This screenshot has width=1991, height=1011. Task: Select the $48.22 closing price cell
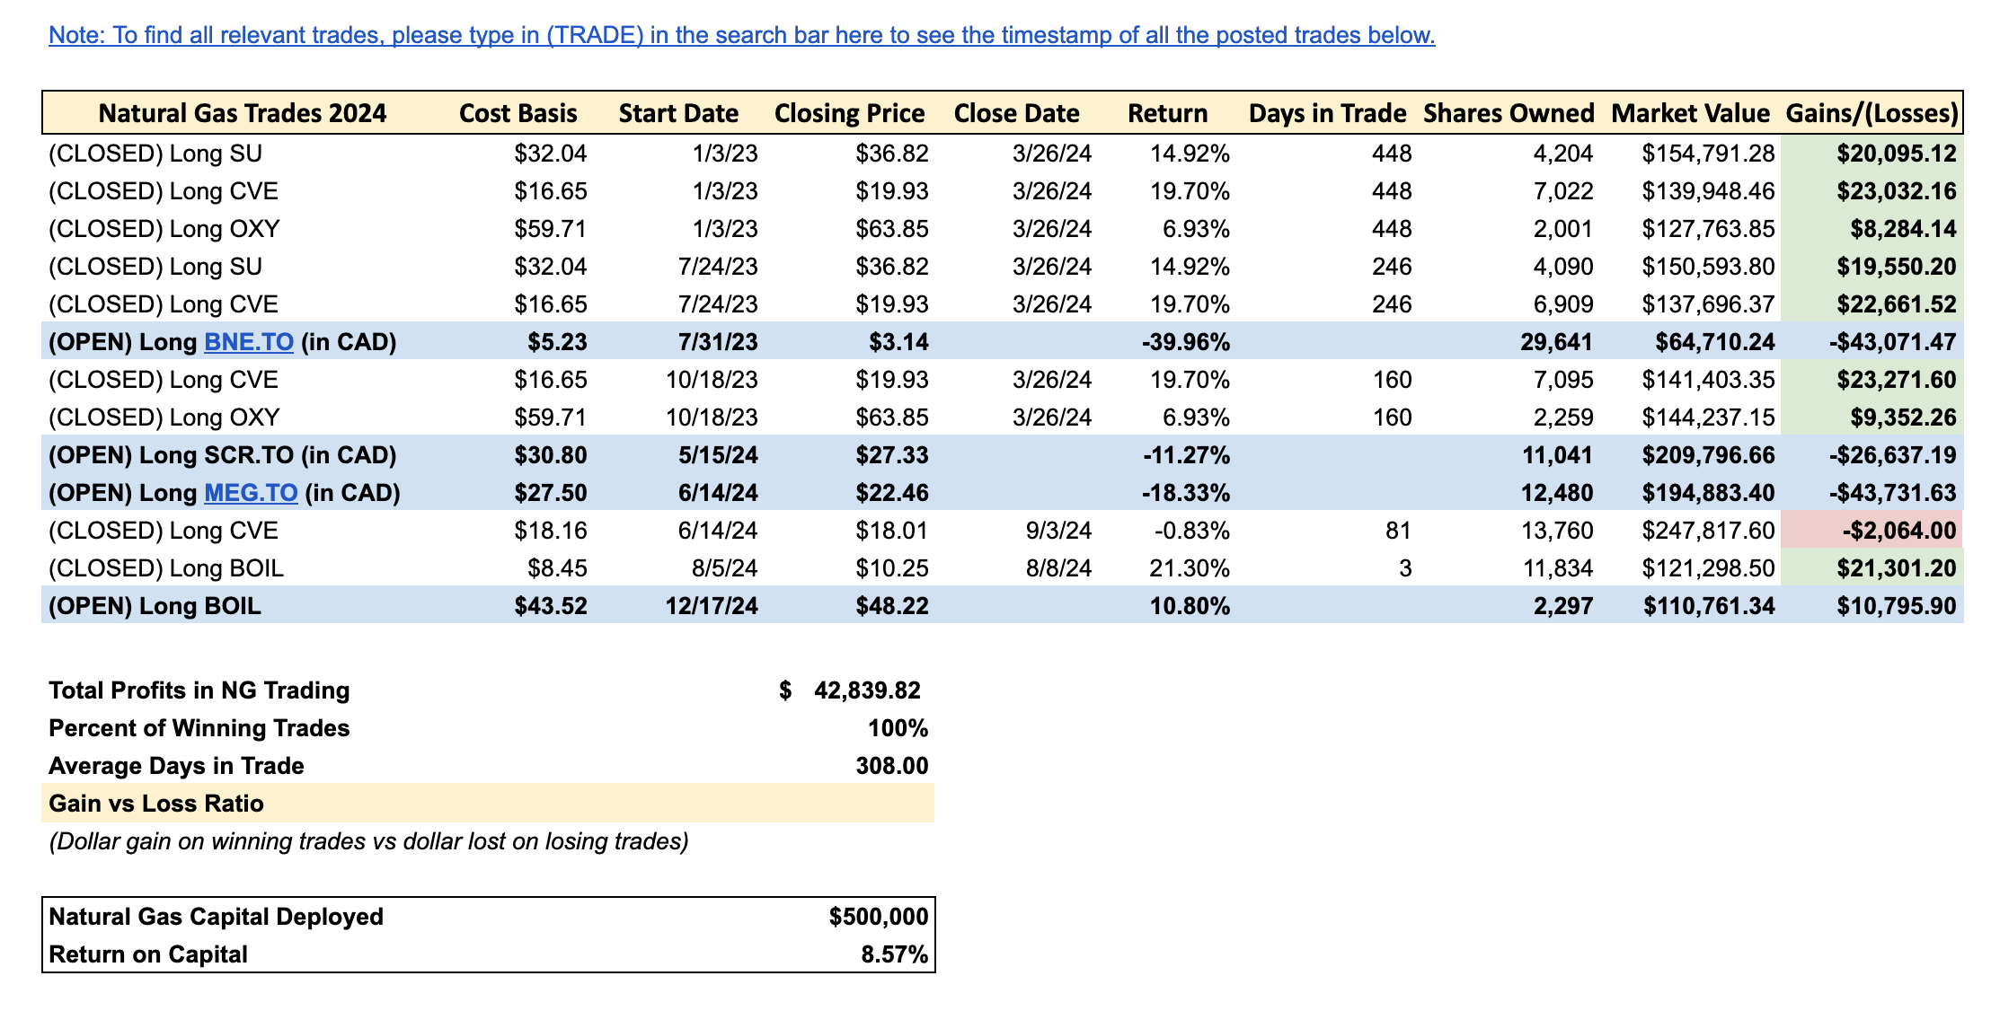892,606
